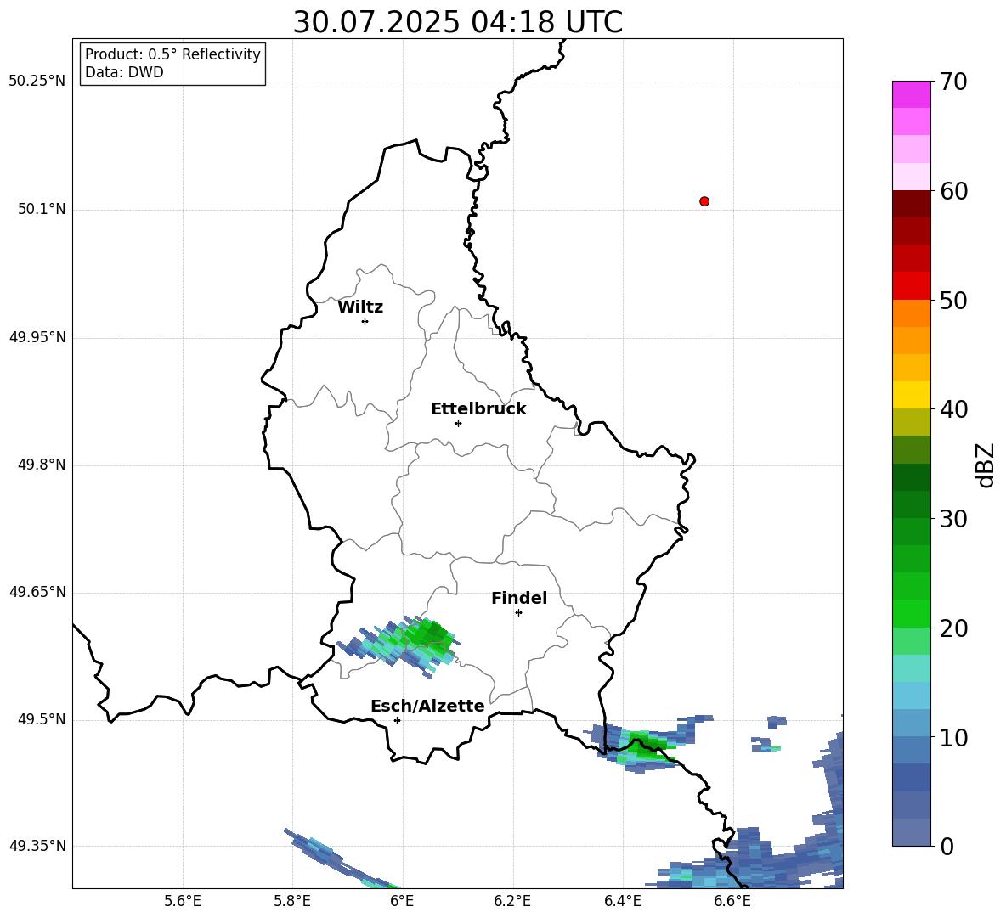The height and width of the screenshot is (918, 1006).
Task: Click the dark maroon colorbar segment below 60
Action: coord(911,204)
